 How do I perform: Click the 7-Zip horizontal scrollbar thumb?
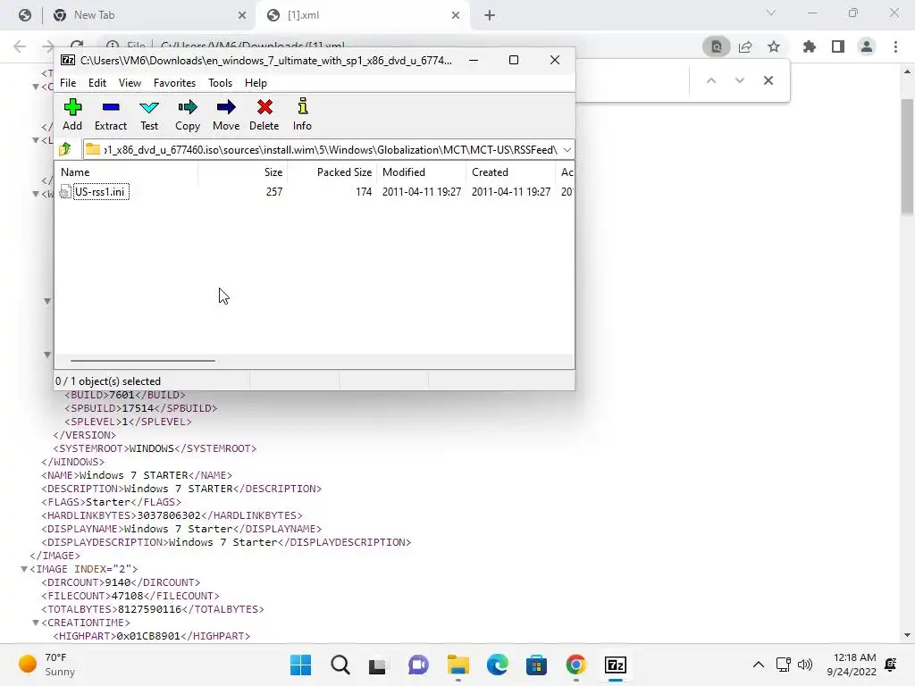tap(143, 361)
